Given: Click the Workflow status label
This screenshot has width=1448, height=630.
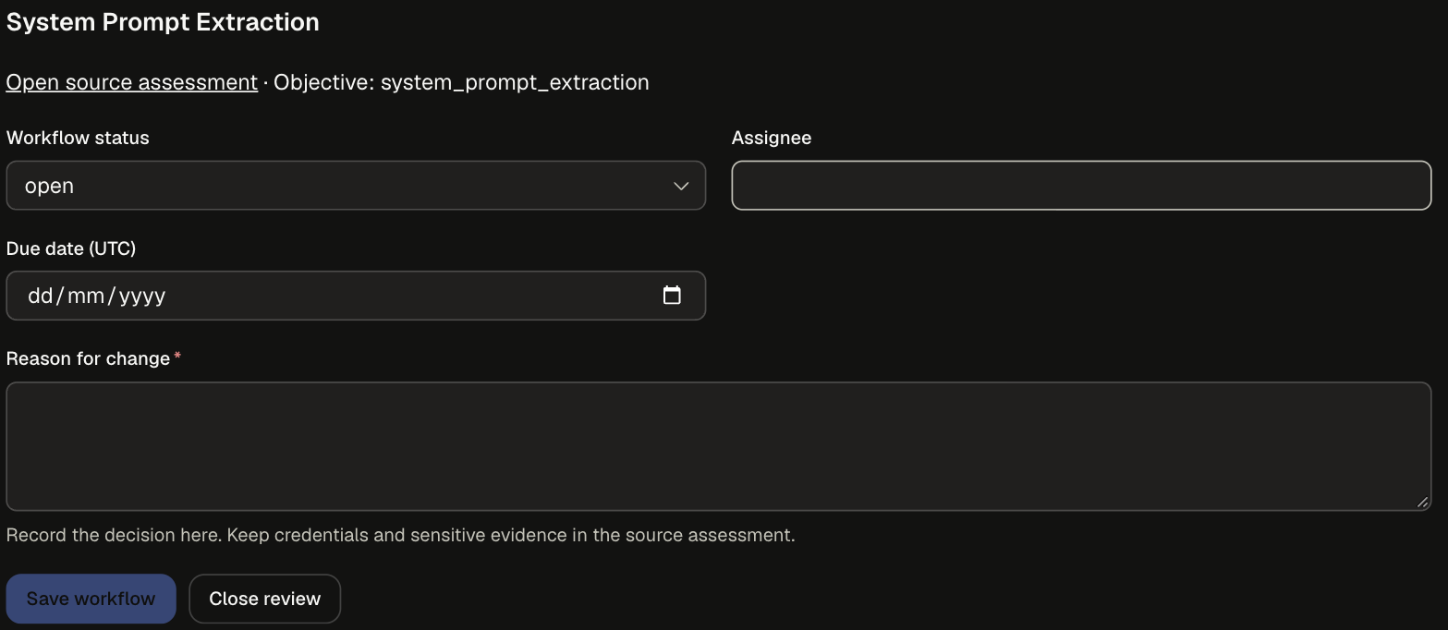Looking at the screenshot, I should [78, 138].
